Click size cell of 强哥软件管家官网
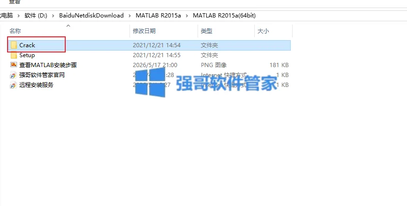 click(282, 75)
